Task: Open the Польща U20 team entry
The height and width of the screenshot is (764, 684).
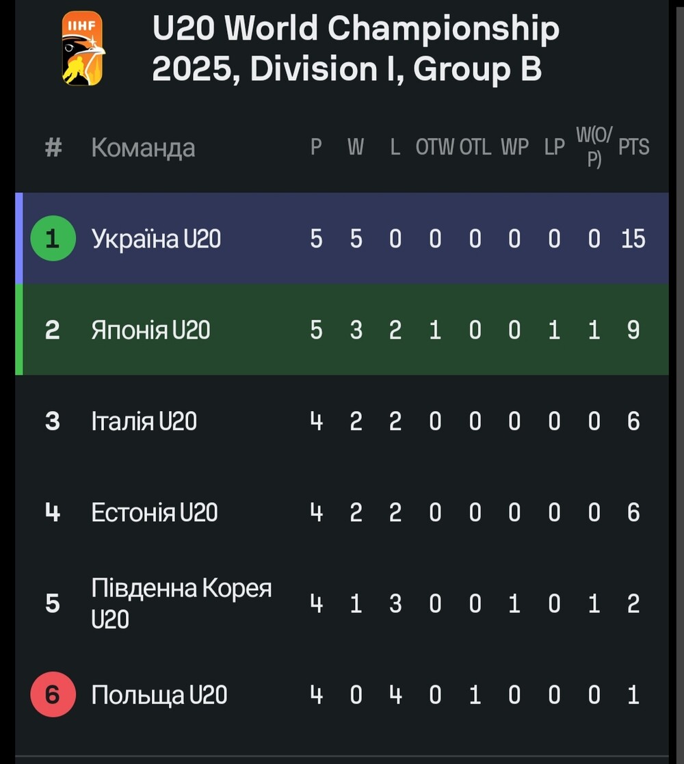Action: pos(159,694)
